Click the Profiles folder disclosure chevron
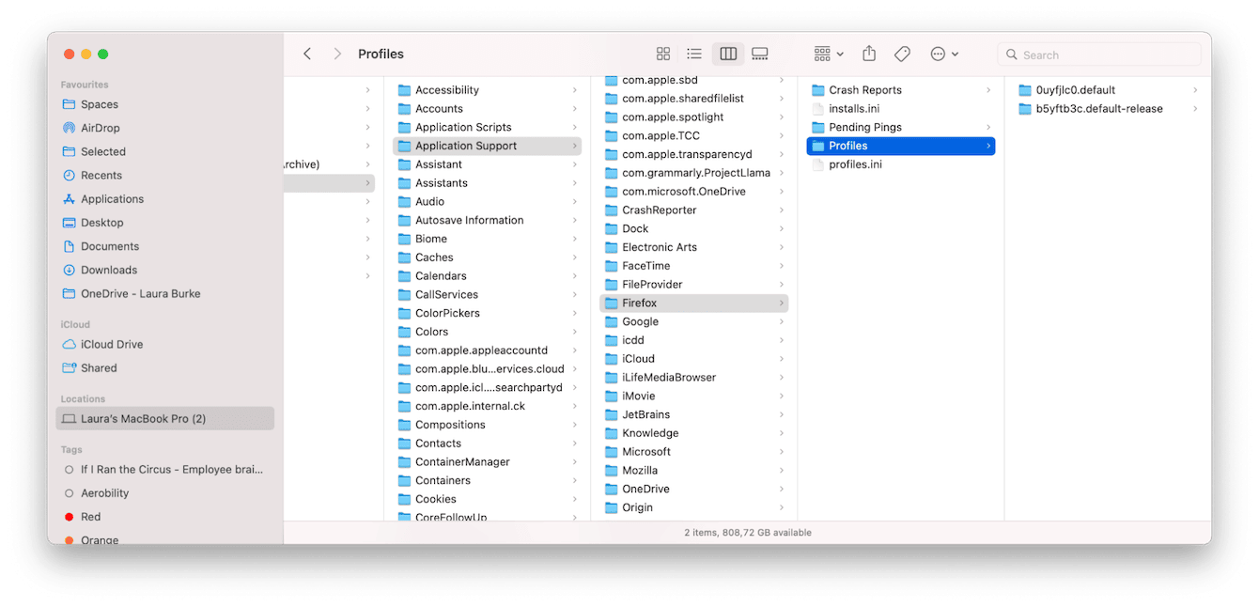The width and height of the screenshot is (1259, 607). pos(987,146)
